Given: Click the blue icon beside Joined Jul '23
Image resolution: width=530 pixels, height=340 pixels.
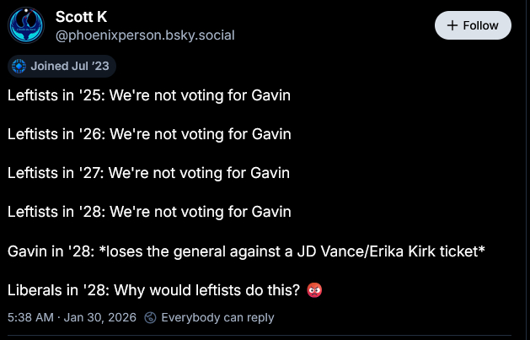Looking at the screenshot, I should (x=19, y=66).
